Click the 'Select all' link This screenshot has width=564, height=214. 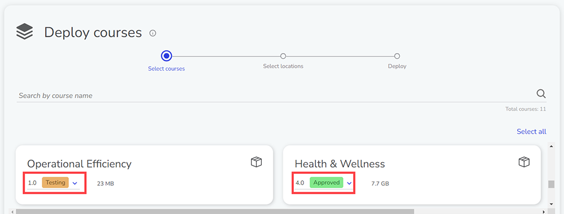tap(532, 132)
